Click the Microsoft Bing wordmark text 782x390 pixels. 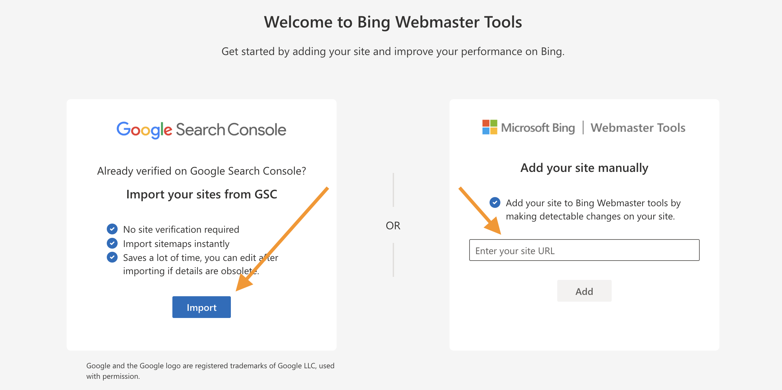click(x=538, y=128)
